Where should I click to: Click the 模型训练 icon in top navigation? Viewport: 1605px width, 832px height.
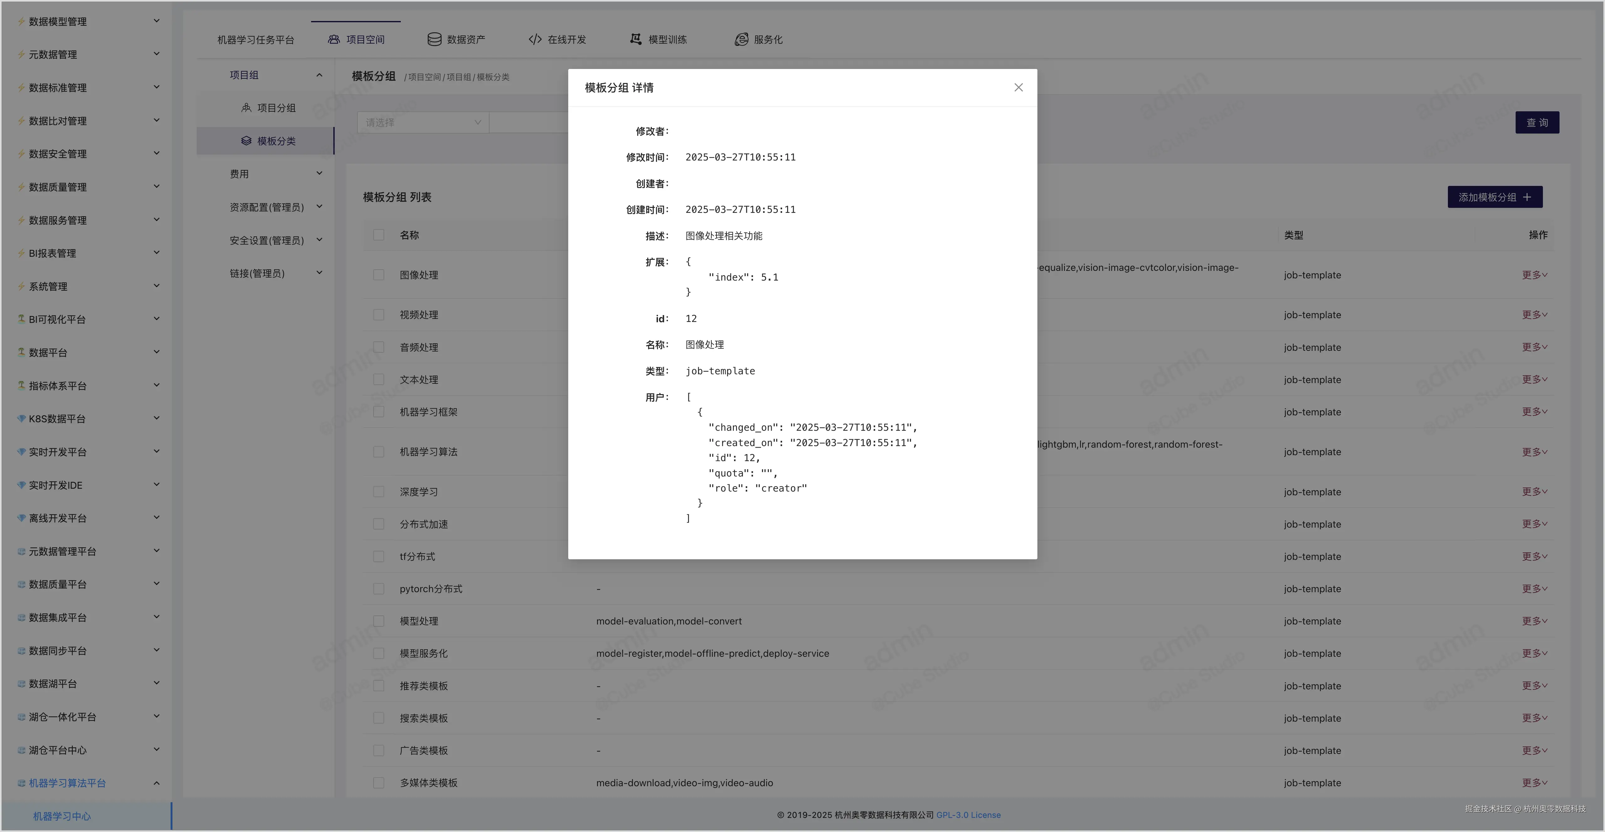coord(636,39)
